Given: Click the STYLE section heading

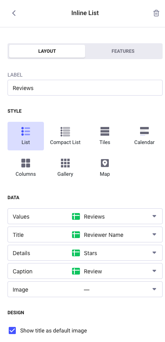Looking at the screenshot, I should pos(15,111).
